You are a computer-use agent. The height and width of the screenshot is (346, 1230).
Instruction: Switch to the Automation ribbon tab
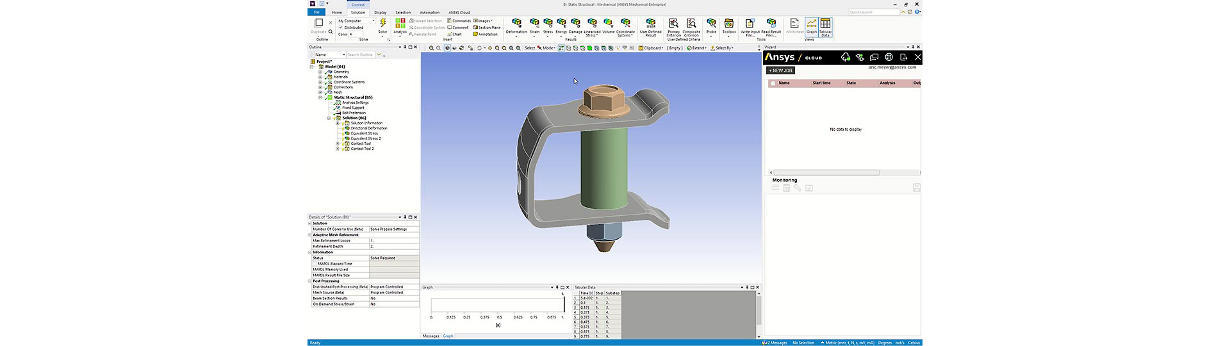click(x=430, y=12)
